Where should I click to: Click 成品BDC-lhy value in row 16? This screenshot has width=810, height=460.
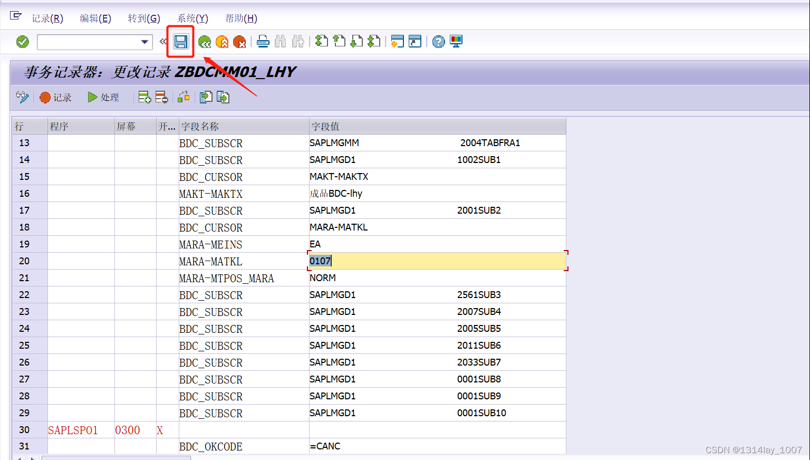(x=336, y=194)
